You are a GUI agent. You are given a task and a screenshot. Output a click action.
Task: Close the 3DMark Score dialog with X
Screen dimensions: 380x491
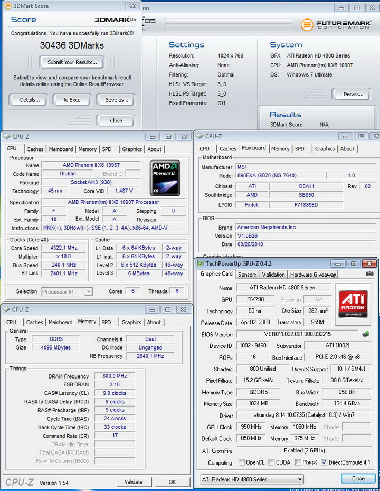[x=132, y=6]
